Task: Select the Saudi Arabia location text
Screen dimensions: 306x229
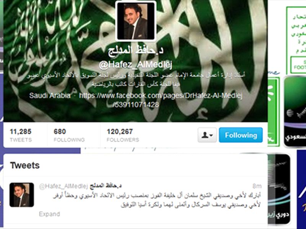Action: click(x=50, y=96)
